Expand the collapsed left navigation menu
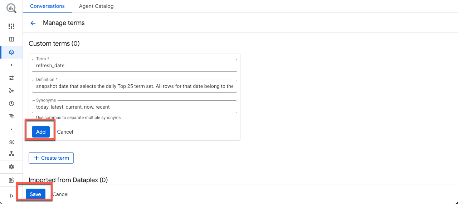458x204 pixels. 11,196
